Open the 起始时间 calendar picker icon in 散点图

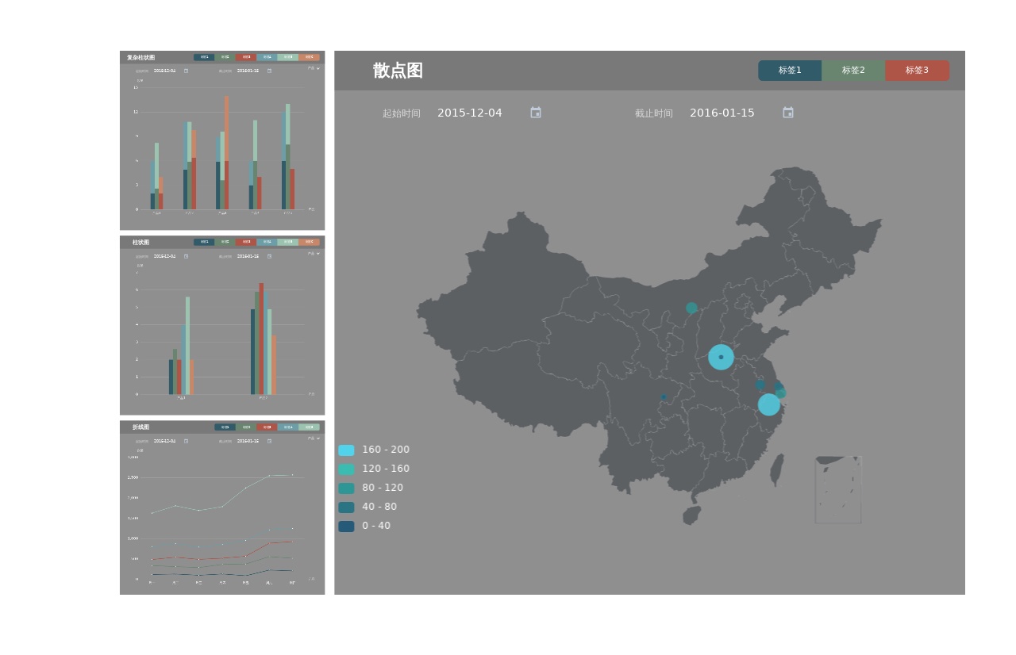coord(536,113)
